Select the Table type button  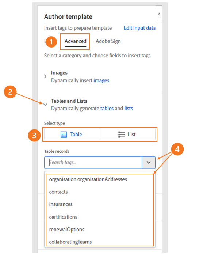(x=72, y=135)
